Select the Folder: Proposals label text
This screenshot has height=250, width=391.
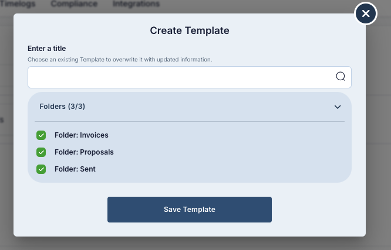click(84, 152)
